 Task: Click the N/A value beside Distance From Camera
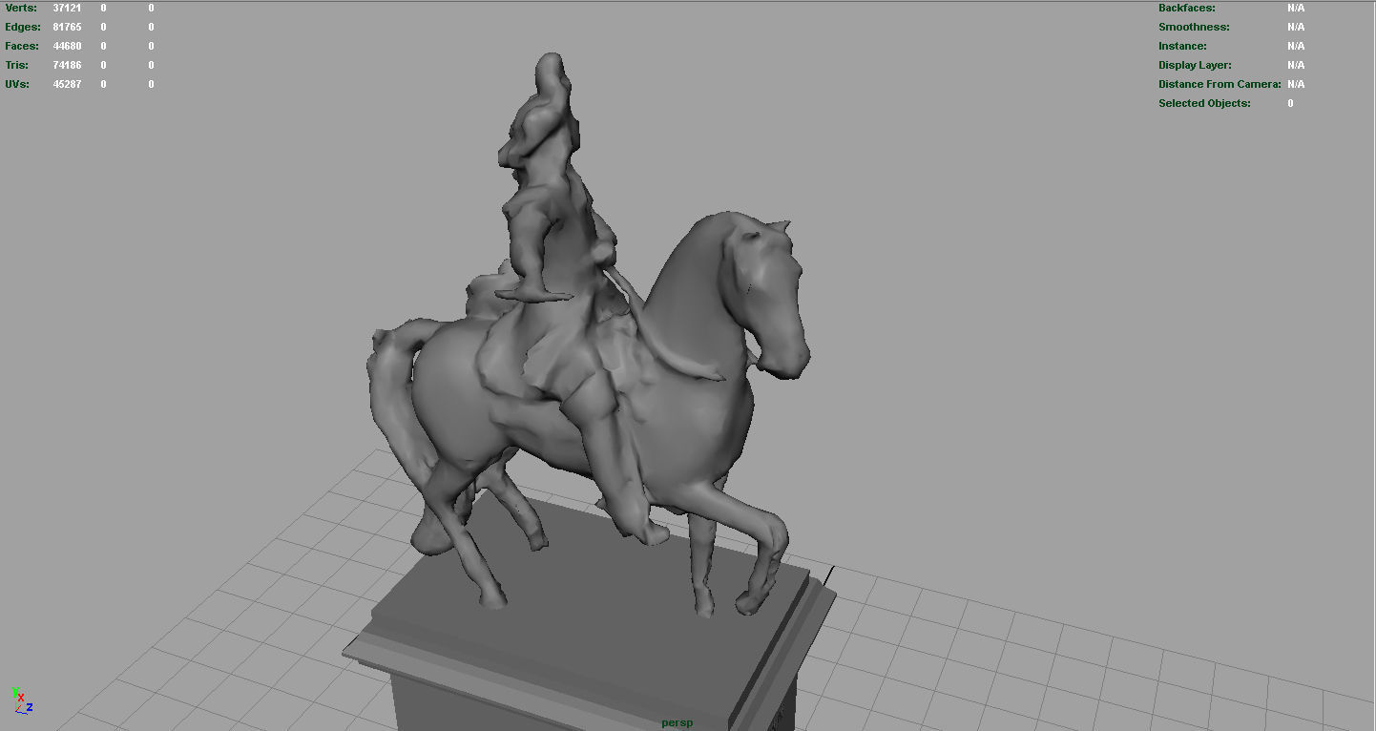tap(1296, 84)
